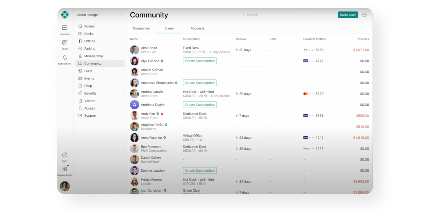The width and height of the screenshot is (430, 215).
Task: Switch to the Requests tab
Action: coord(197,28)
